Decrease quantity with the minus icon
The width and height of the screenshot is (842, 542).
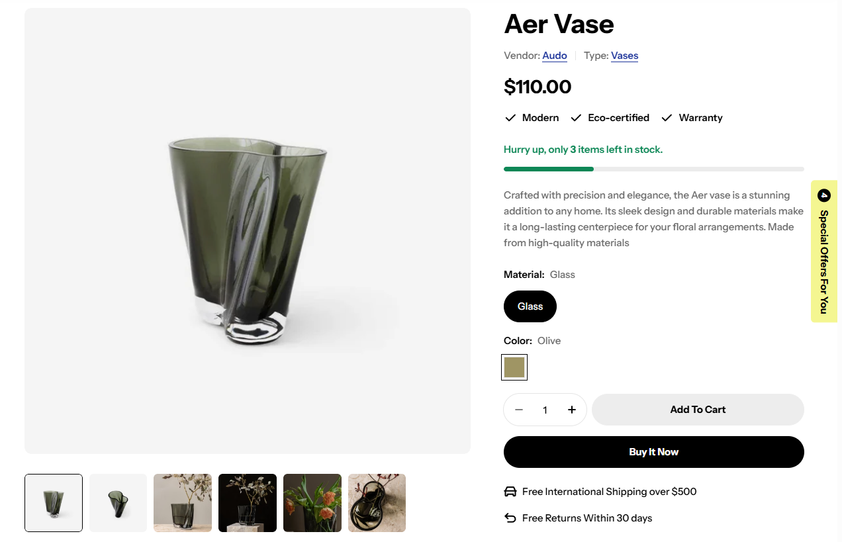coord(519,410)
